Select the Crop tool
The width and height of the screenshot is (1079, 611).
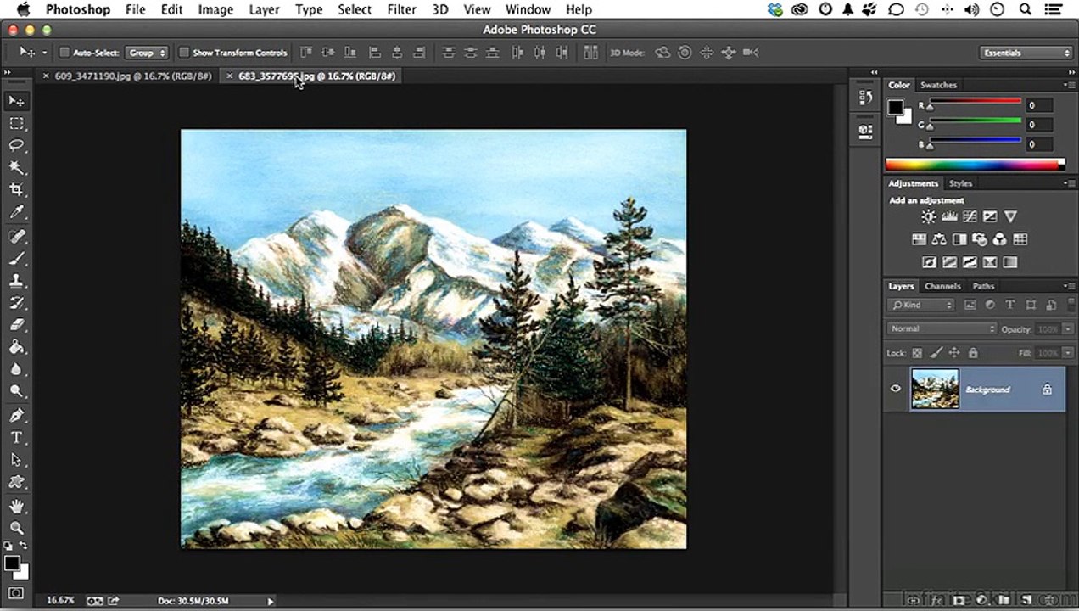(16, 190)
